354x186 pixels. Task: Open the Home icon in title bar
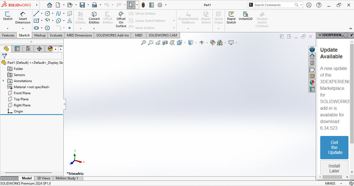click(x=50, y=5)
